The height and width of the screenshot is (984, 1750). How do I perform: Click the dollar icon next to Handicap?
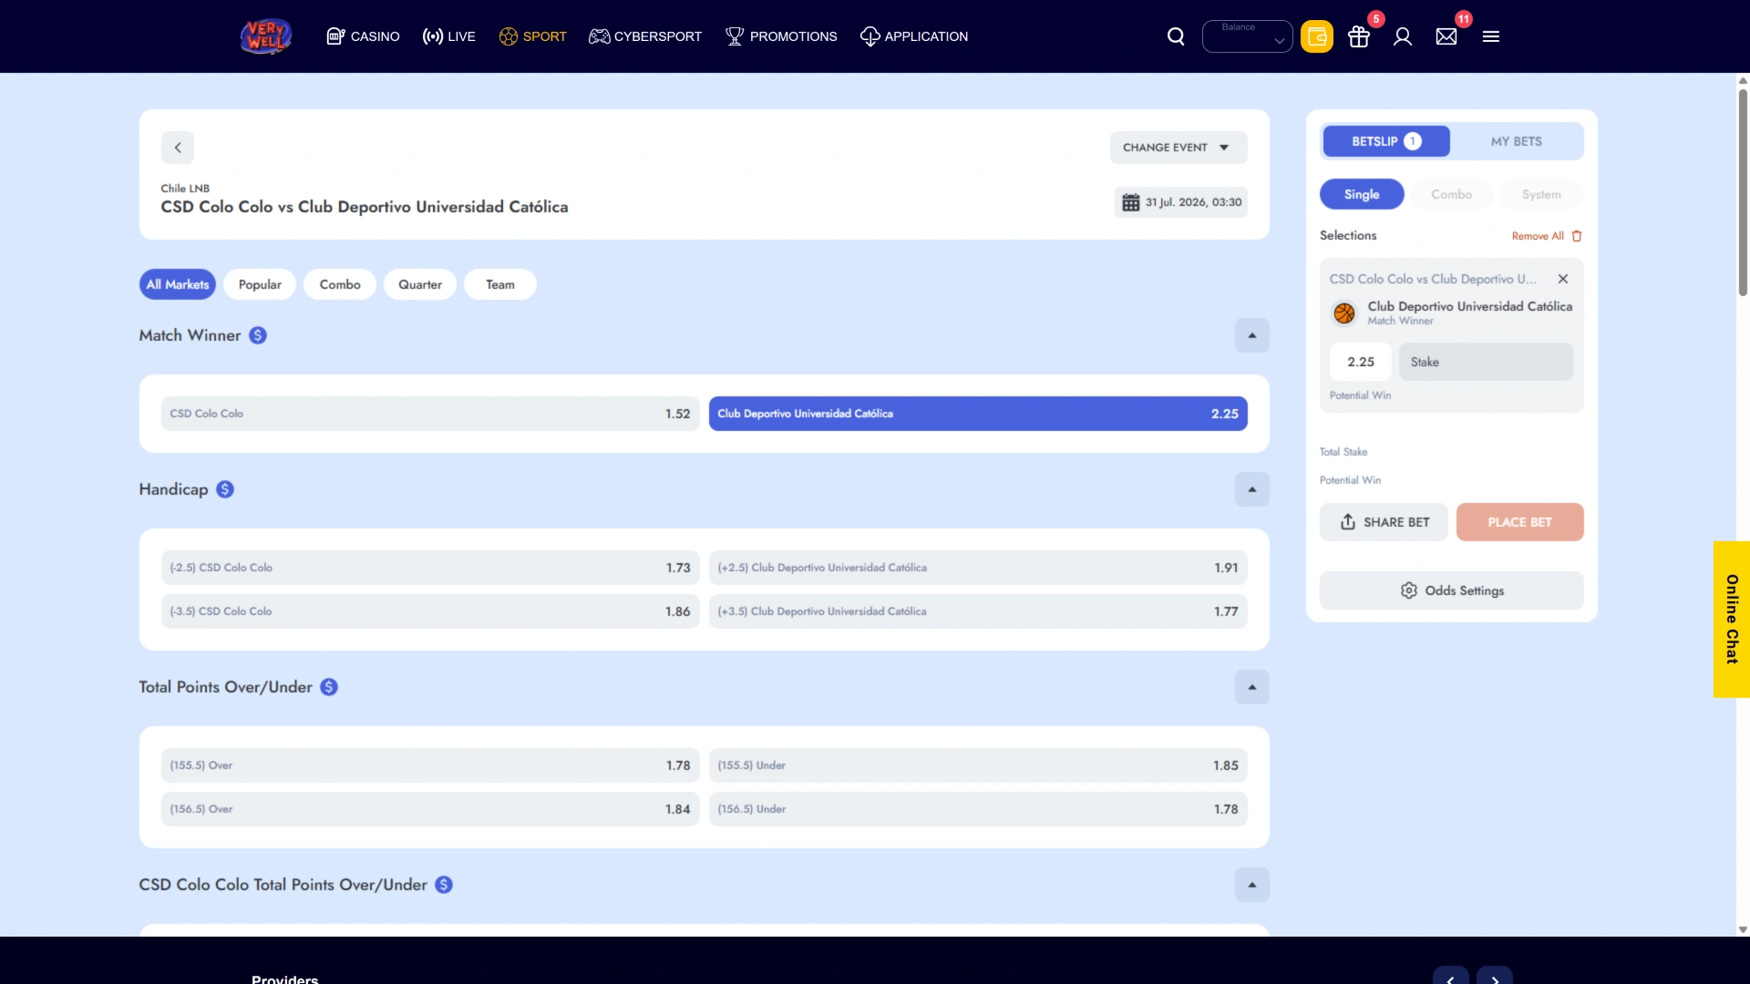click(x=225, y=489)
